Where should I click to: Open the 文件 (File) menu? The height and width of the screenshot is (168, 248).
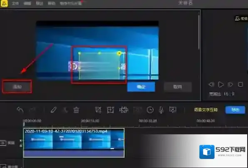pyautogui.click(x=15, y=3)
